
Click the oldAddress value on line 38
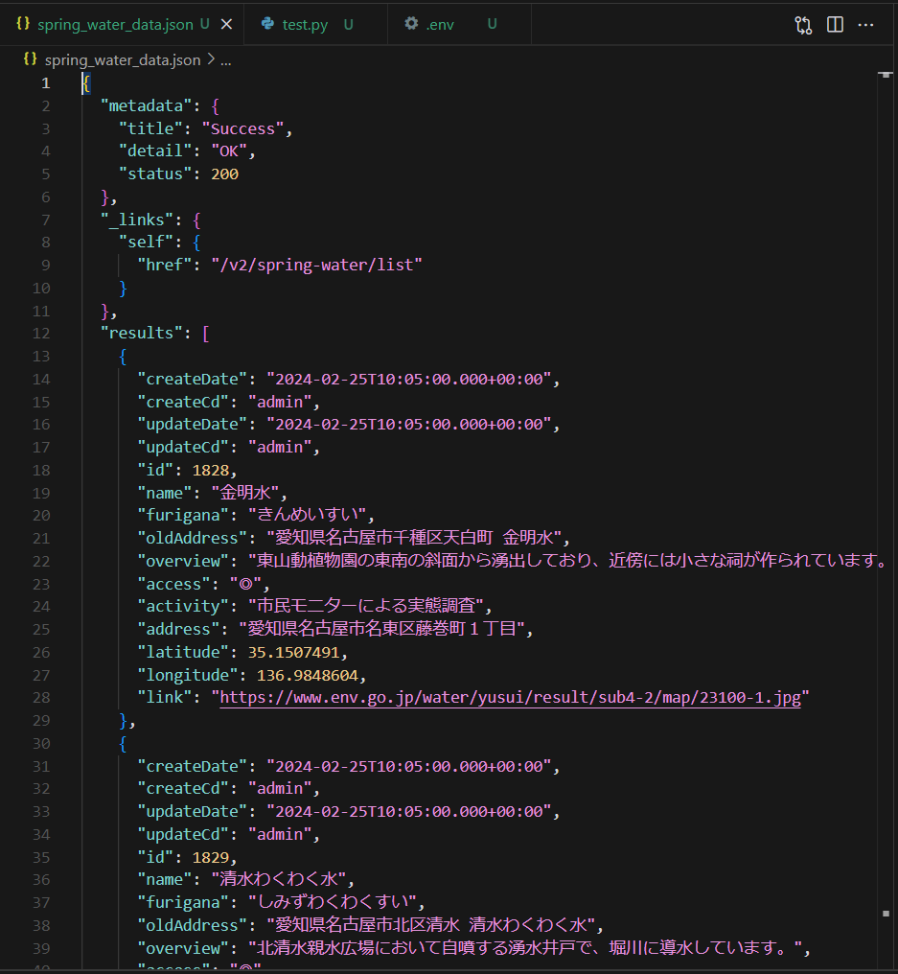(431, 925)
